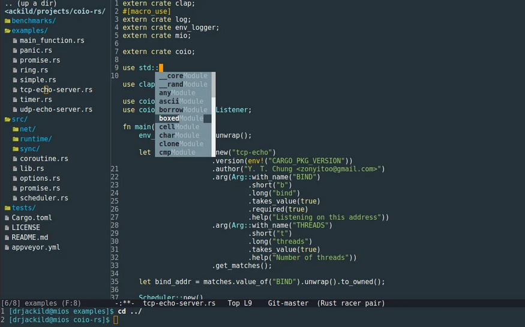525x327 pixels.
Task: Open timer.rs file
Action: (36, 99)
